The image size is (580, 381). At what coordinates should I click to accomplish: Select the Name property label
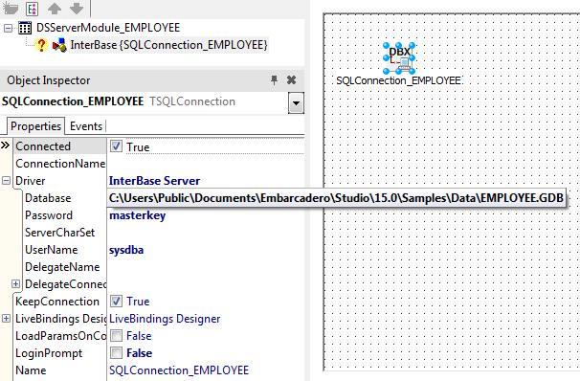pyautogui.click(x=31, y=370)
